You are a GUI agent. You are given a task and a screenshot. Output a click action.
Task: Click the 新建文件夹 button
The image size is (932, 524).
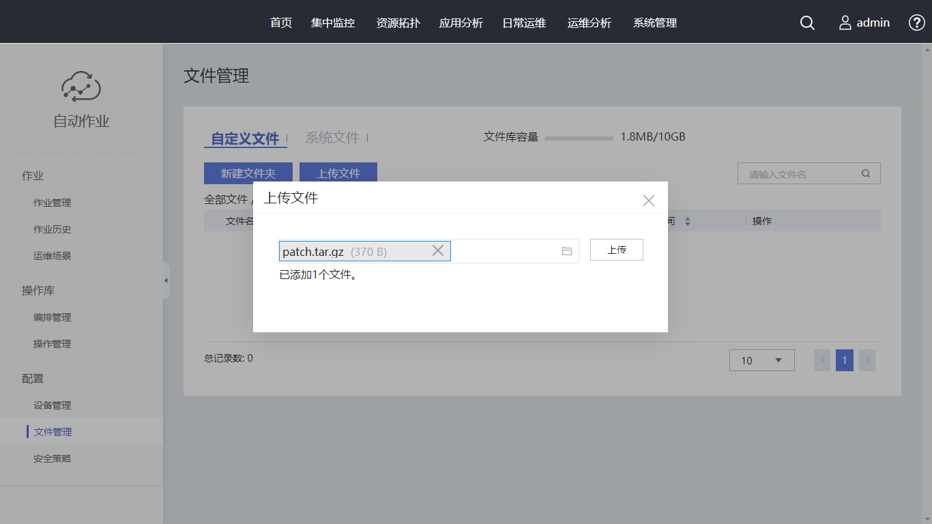248,173
